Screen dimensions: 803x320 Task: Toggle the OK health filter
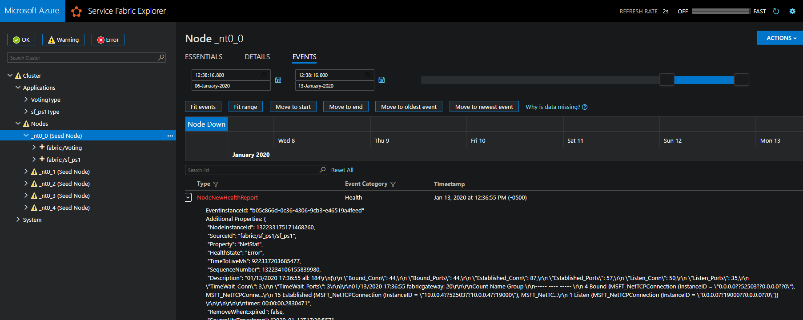pos(21,40)
